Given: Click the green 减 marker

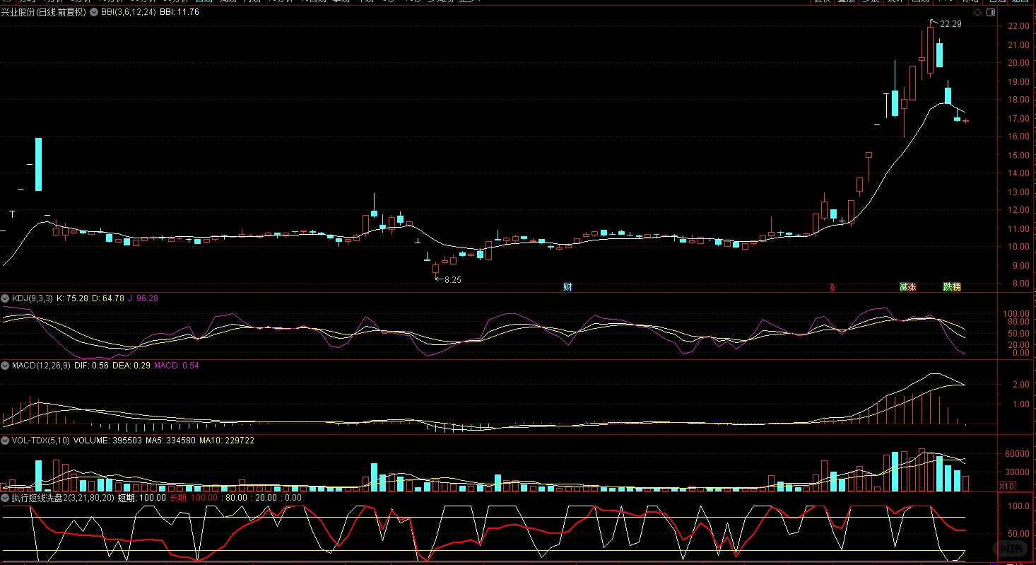Looking at the screenshot, I should point(903,287).
